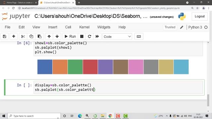Screen dimensions: 212x119
Task: Move selected cell down arrow
Action: click(57, 36)
